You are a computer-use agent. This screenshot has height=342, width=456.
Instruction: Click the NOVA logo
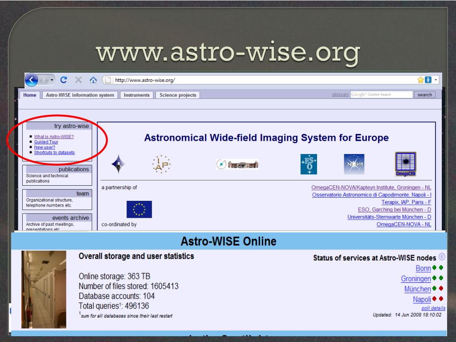[354, 164]
